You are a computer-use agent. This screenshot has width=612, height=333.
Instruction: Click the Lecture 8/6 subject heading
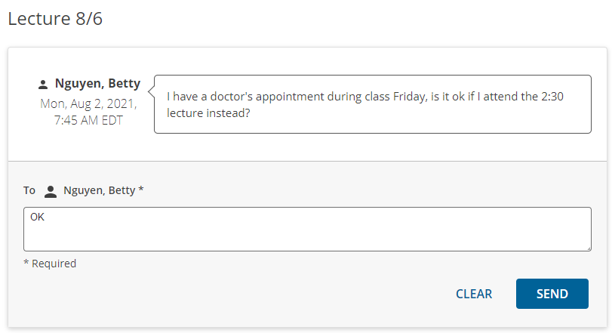pyautogui.click(x=55, y=19)
